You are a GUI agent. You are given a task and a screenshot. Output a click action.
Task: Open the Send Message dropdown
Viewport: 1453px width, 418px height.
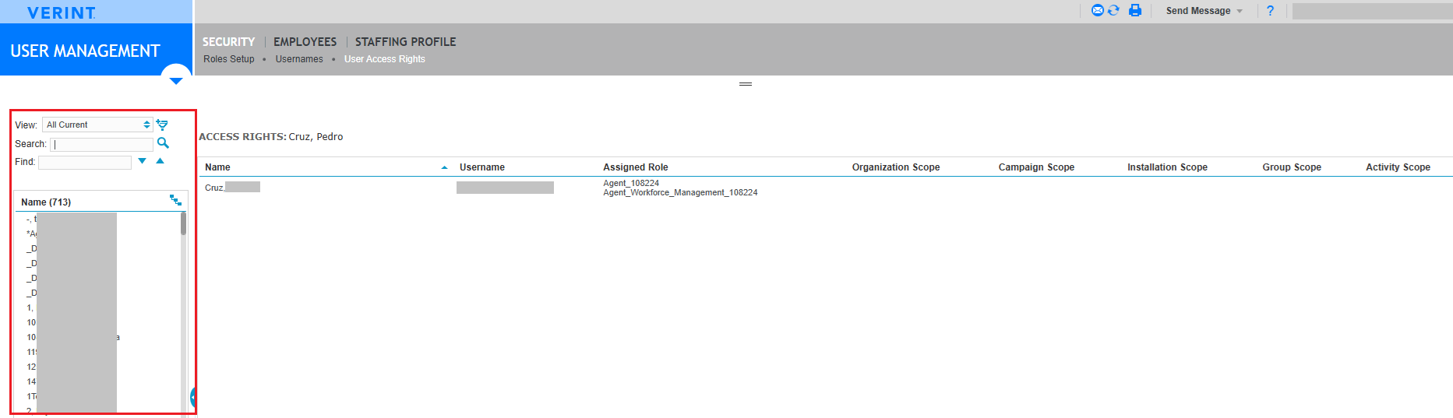click(1204, 11)
